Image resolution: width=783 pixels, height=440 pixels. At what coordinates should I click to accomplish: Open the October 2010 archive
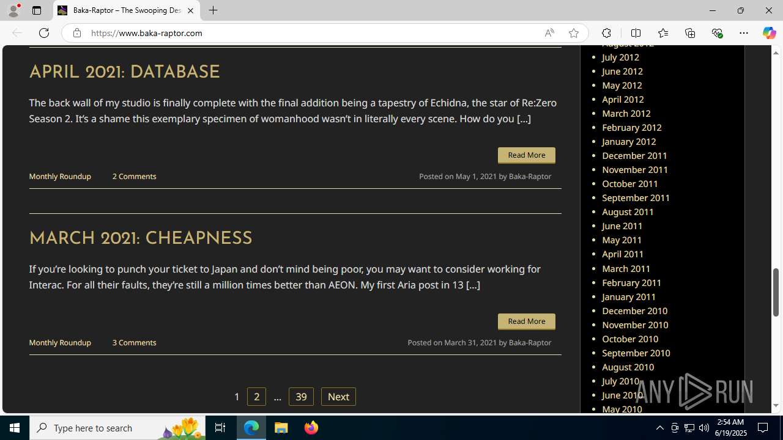(630, 339)
